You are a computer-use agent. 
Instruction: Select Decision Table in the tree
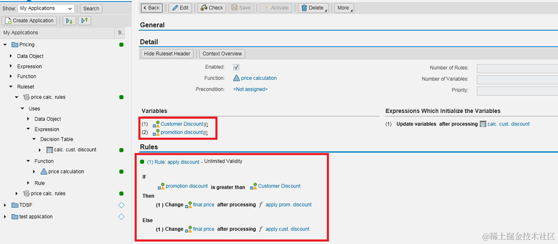57,140
